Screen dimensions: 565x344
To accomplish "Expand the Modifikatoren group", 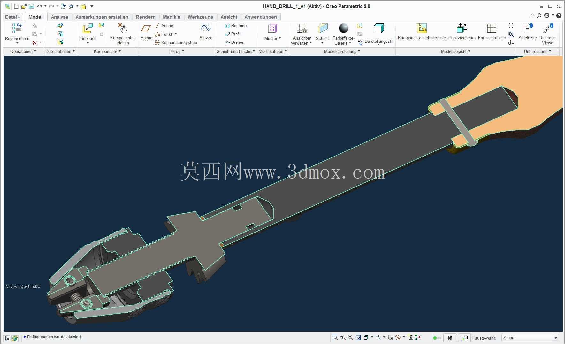I will click(x=273, y=51).
